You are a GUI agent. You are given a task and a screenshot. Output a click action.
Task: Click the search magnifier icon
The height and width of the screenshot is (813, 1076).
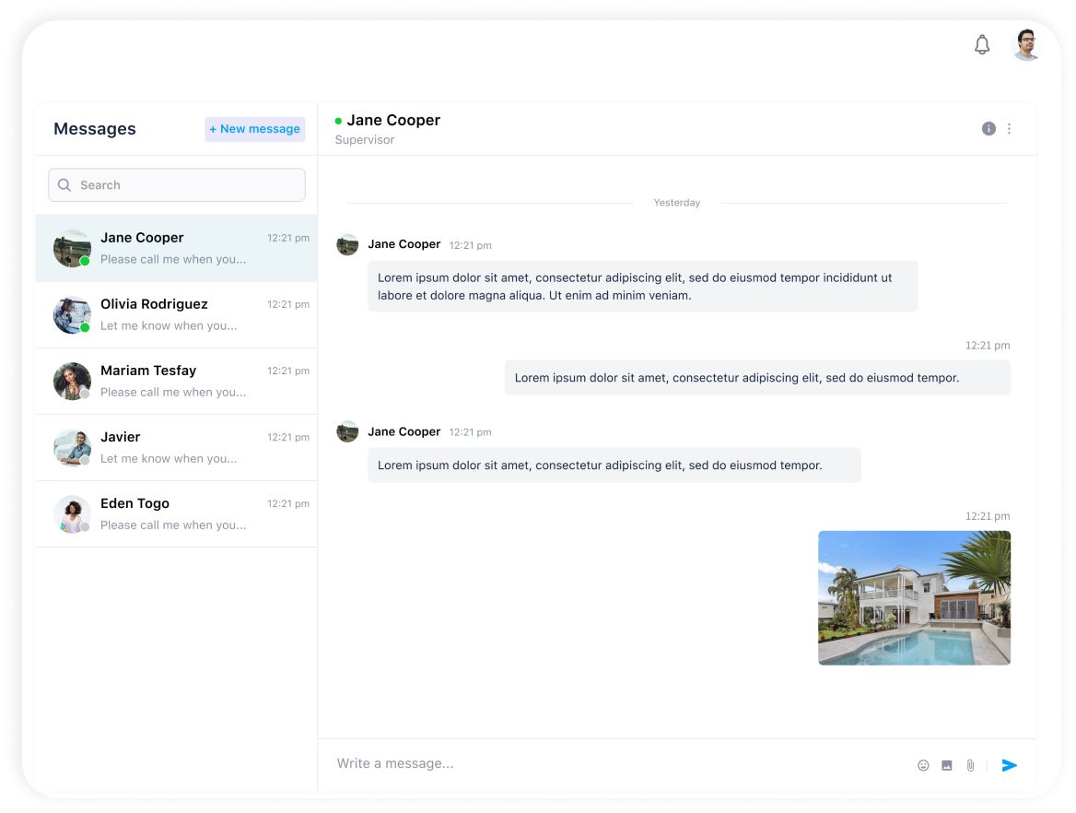64,185
